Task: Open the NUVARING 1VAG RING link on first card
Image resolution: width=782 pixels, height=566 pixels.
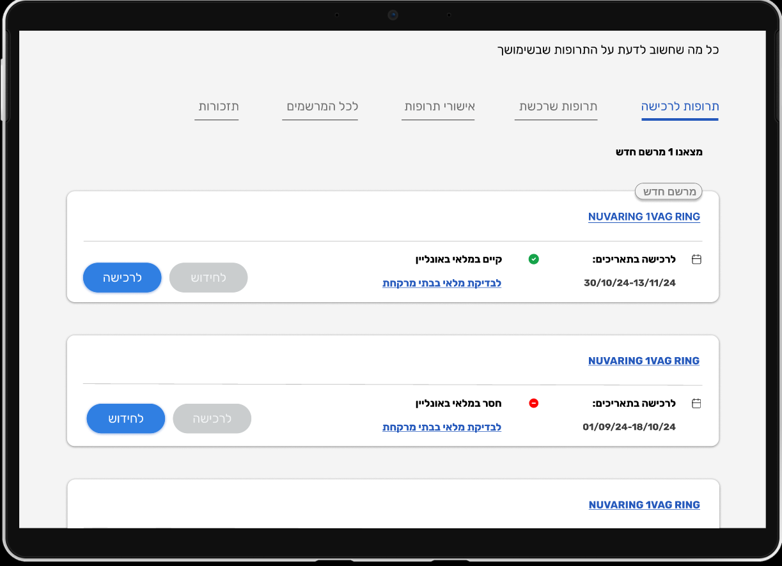Action: pos(644,217)
